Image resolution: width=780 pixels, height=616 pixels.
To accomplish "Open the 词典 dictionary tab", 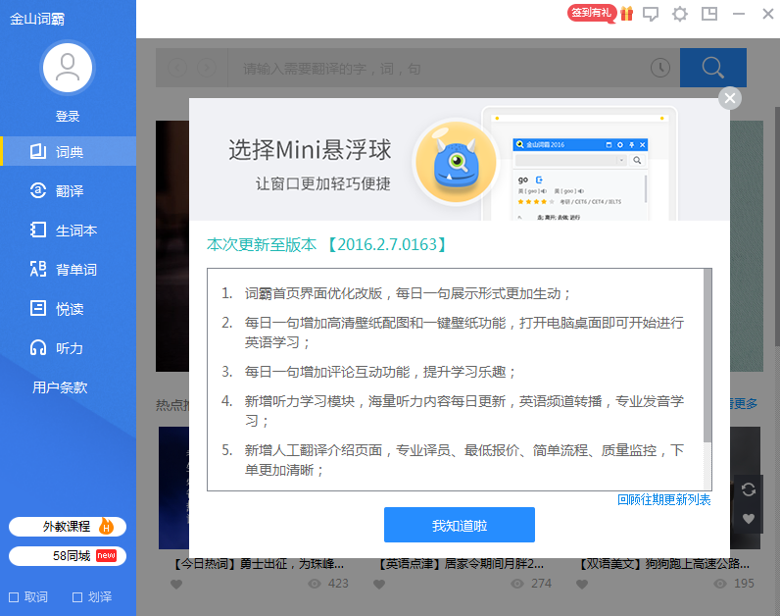I will coord(69,151).
